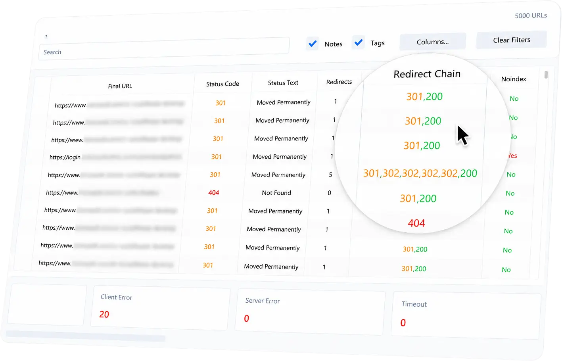Select the Not Found status text cell
Image resolution: width=562 pixels, height=361 pixels.
[276, 193]
